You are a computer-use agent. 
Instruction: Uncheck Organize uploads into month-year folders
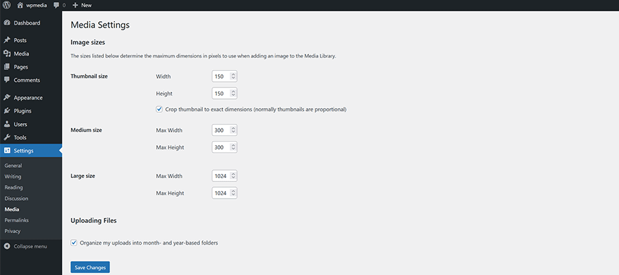74,243
